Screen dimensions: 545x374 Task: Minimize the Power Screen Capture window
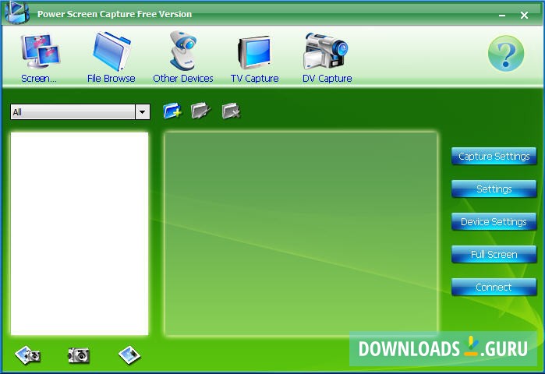pyautogui.click(x=502, y=16)
